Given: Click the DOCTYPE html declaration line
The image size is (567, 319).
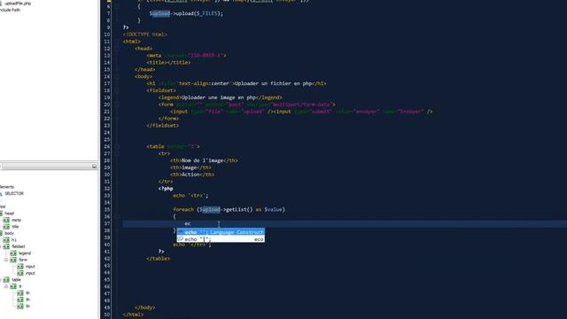Looking at the screenshot, I should 145,35.
